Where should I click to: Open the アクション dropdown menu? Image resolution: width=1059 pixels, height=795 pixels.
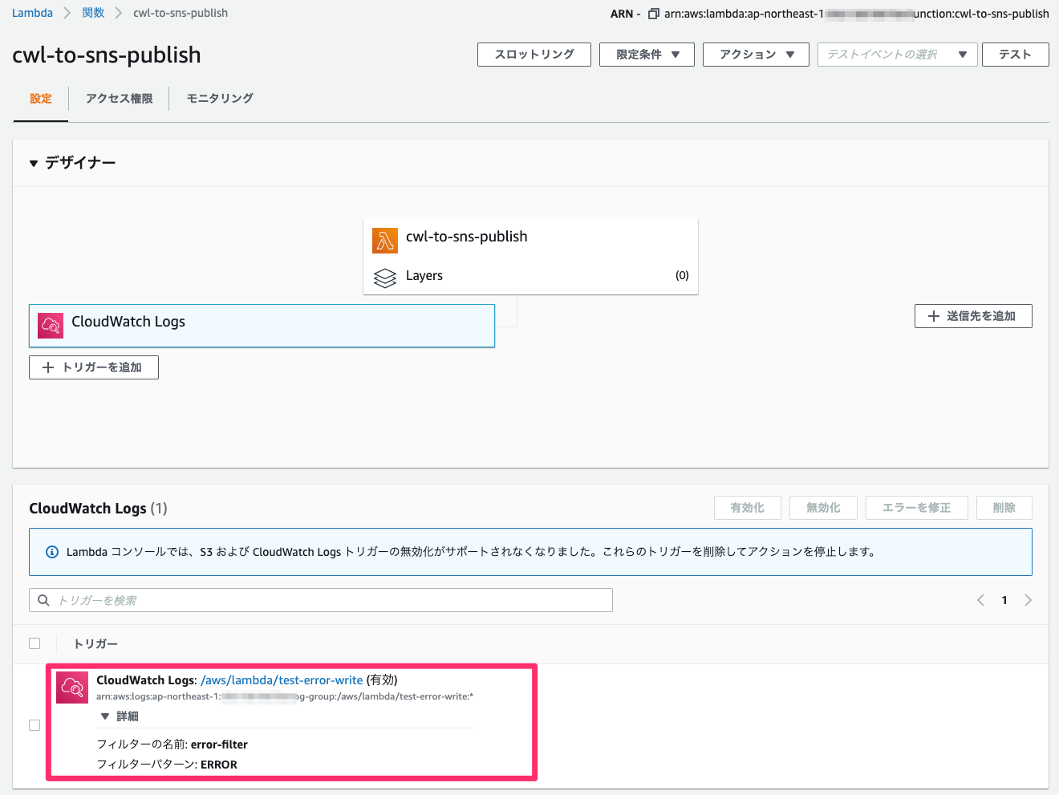click(x=755, y=55)
